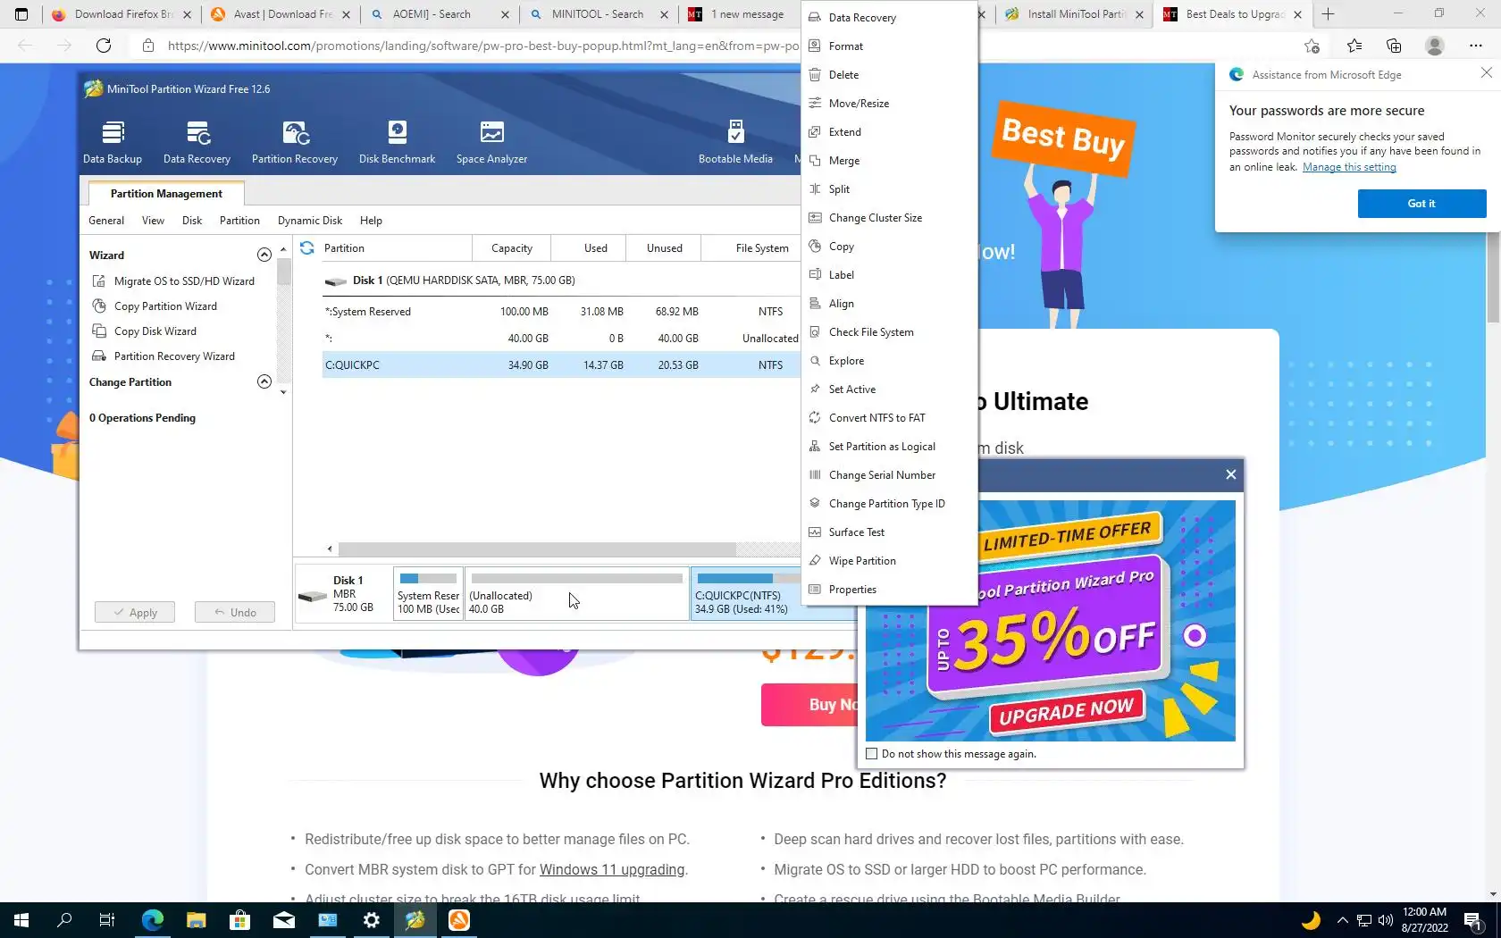Viewport: 1501px width, 938px height.
Task: Open the Dynamic Disk menu
Action: 310,221
